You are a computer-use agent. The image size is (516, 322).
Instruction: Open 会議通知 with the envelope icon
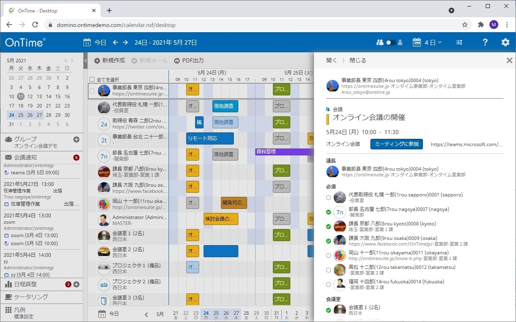tap(9, 157)
